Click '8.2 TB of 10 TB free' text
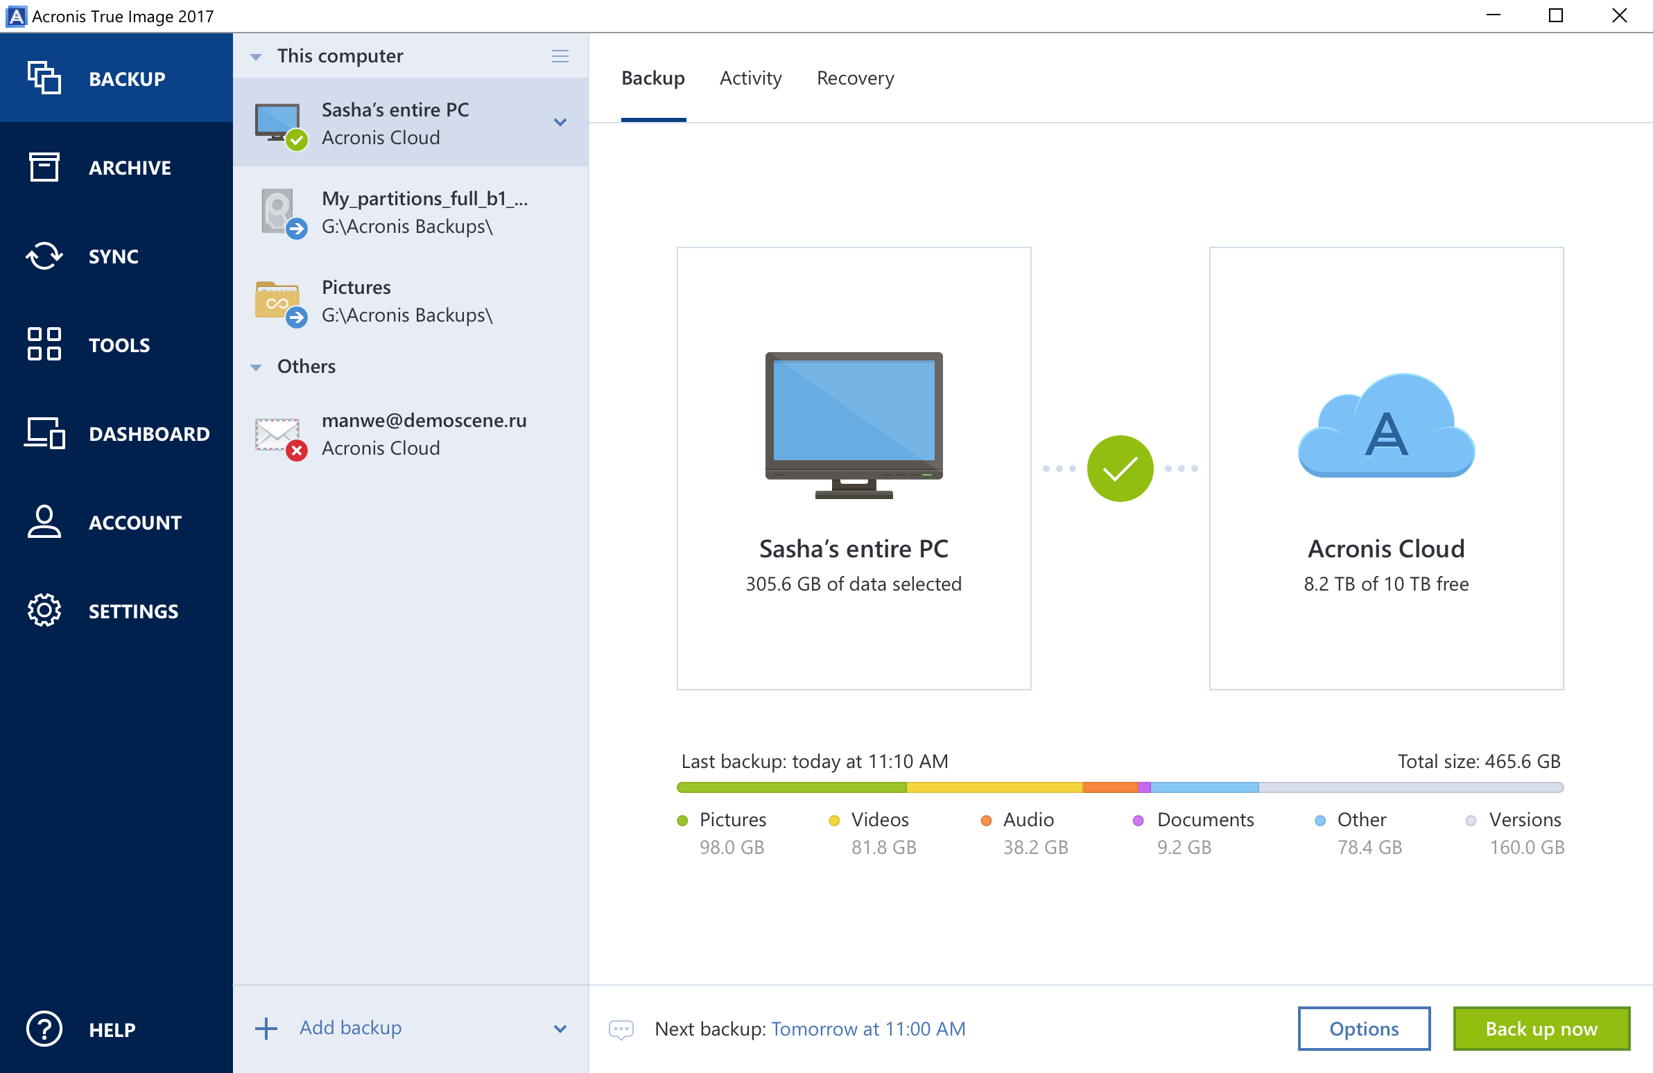This screenshot has height=1073, width=1653. (x=1386, y=584)
